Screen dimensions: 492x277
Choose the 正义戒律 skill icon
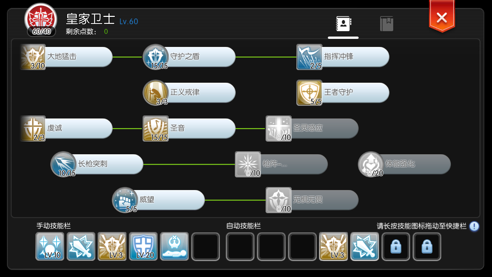coord(156,93)
